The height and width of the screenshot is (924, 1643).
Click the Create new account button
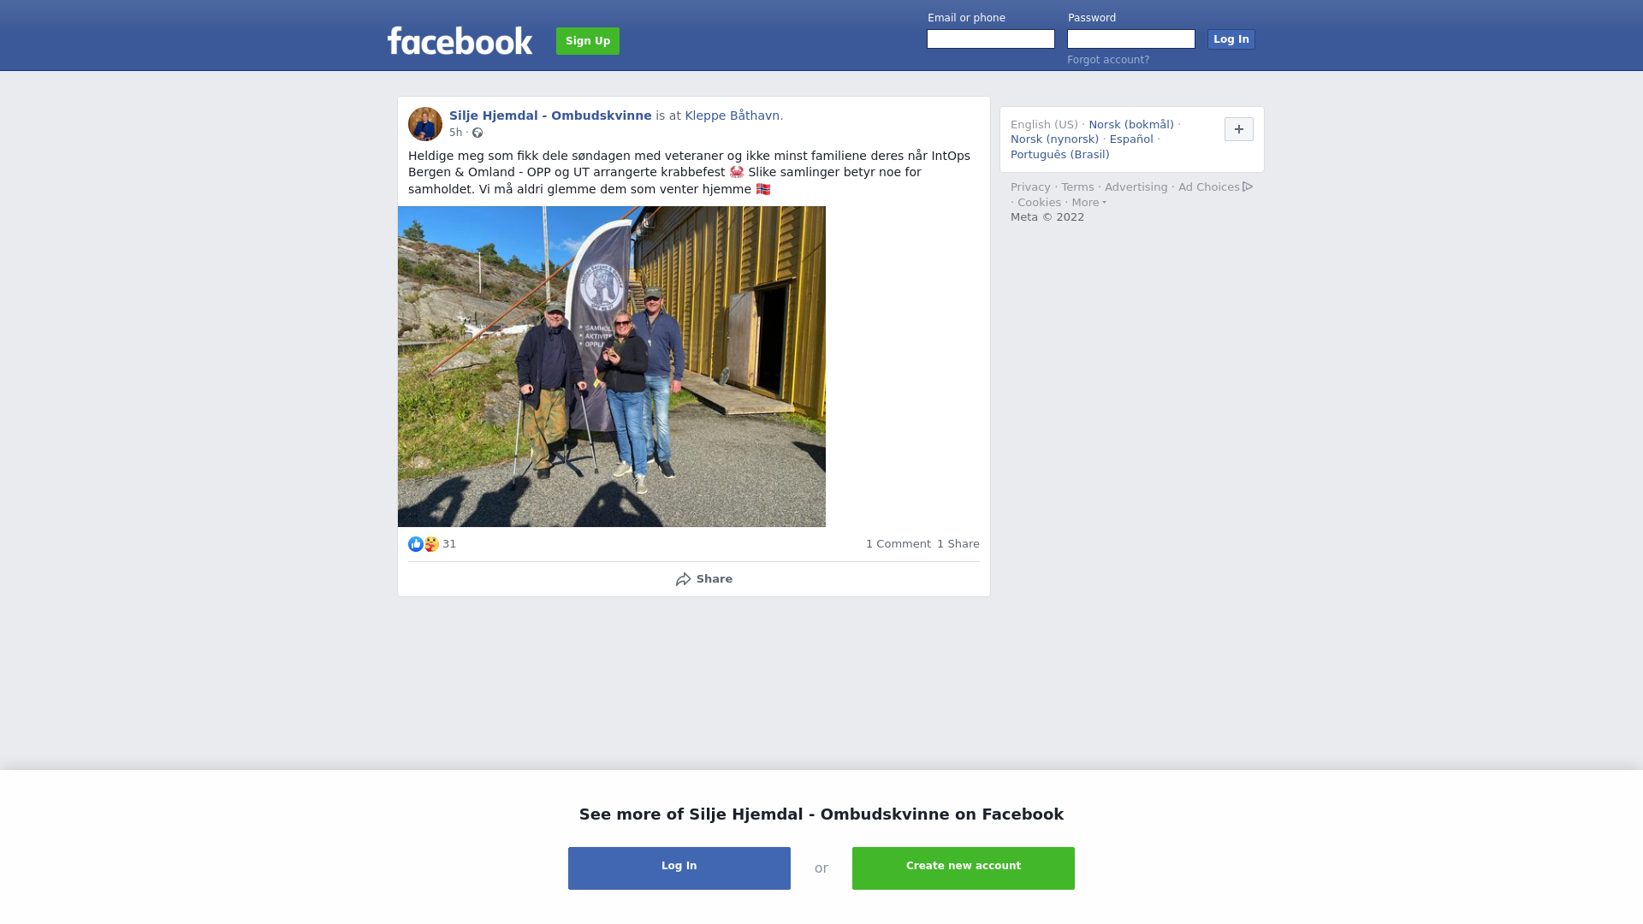click(964, 868)
